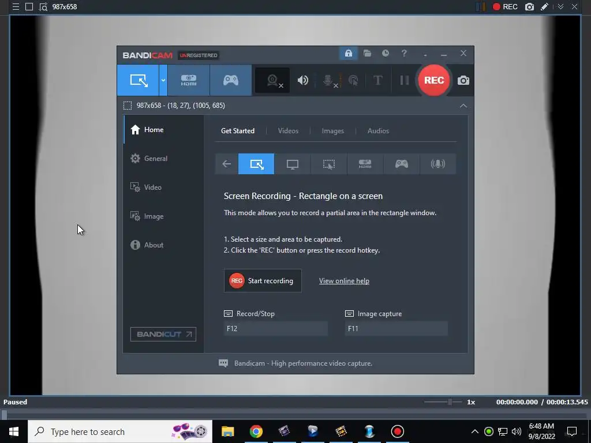Click the BANDICUT button
Image resolution: width=591 pixels, height=443 pixels.
pos(163,334)
